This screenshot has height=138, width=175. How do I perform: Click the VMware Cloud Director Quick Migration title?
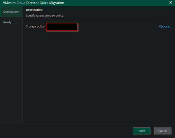[x=34, y=3]
